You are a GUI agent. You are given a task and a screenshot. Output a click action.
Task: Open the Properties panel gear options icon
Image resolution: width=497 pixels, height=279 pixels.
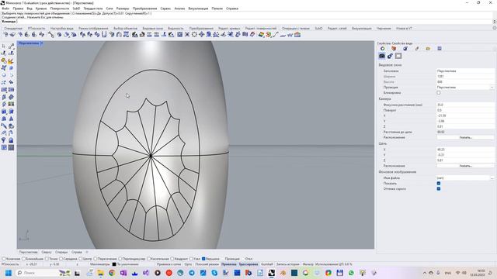495,48
